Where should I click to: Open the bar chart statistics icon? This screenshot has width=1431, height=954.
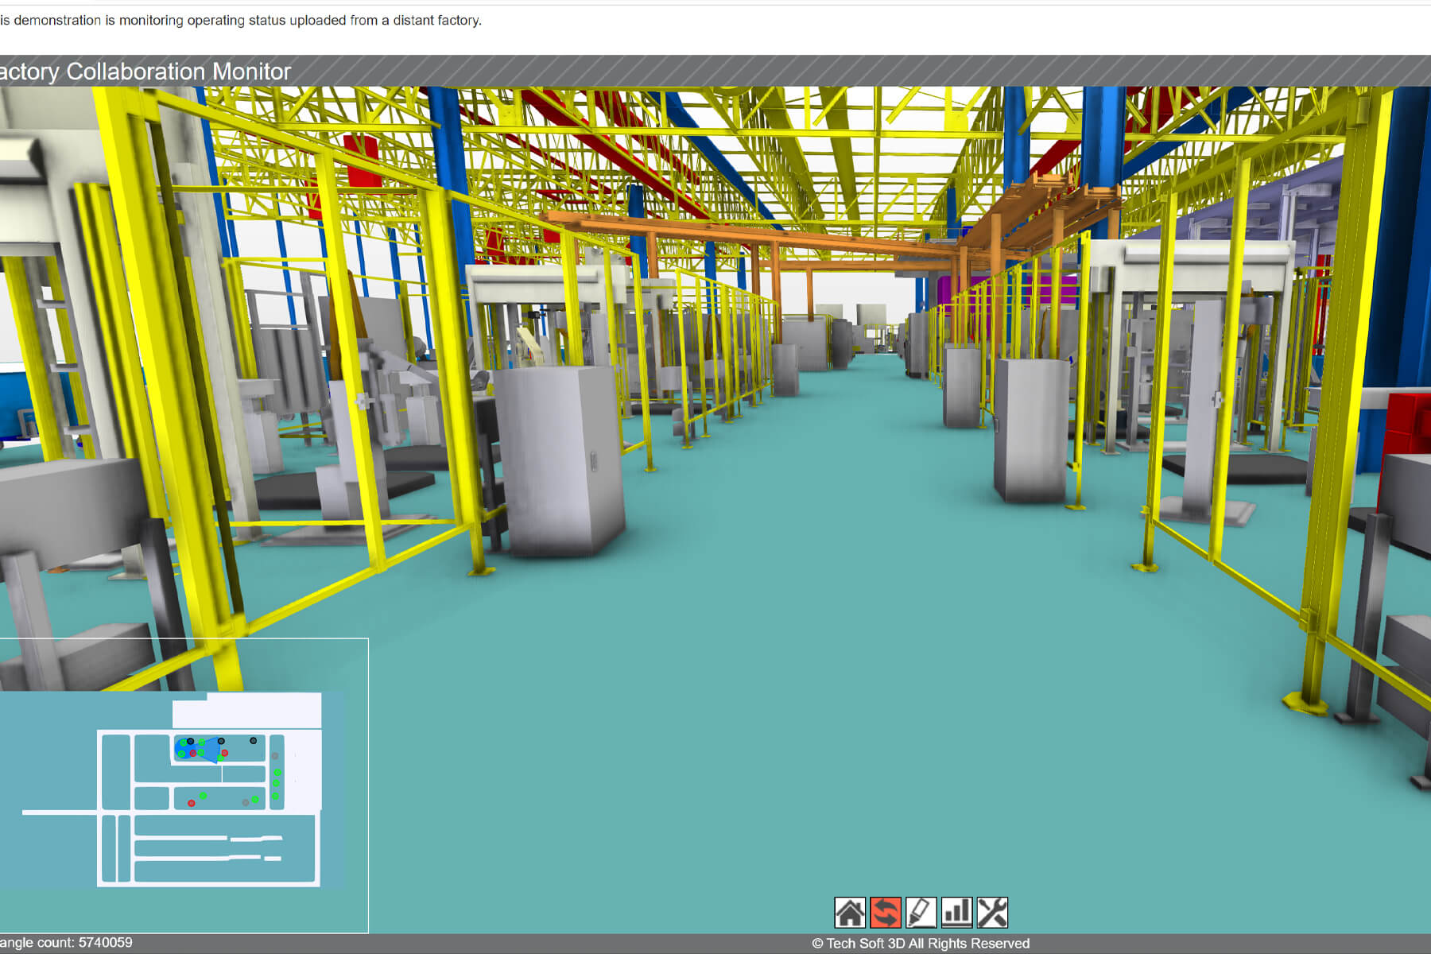coord(956,913)
